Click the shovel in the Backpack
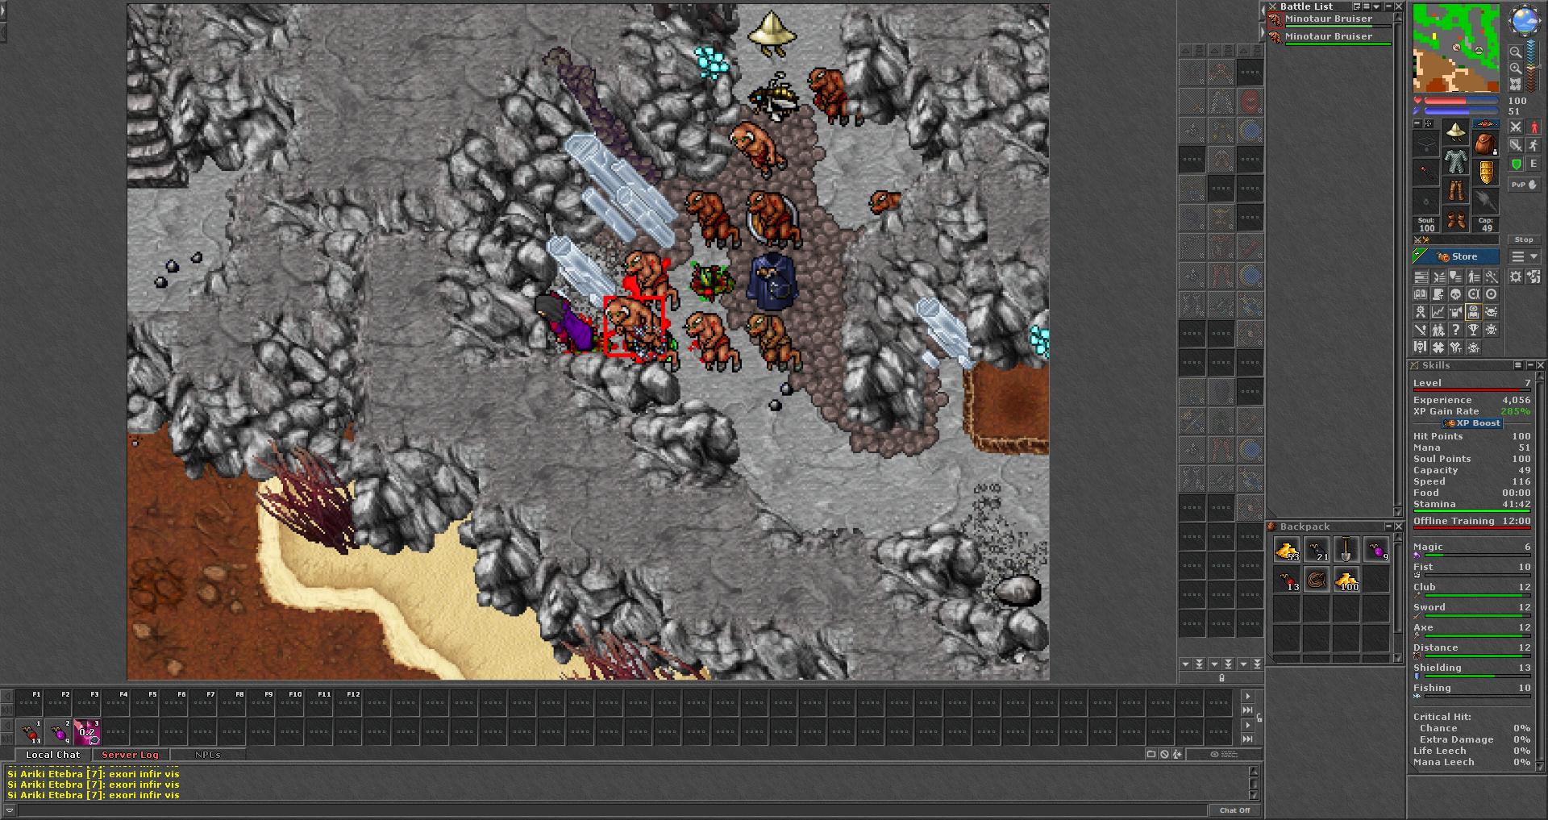 [x=1346, y=550]
